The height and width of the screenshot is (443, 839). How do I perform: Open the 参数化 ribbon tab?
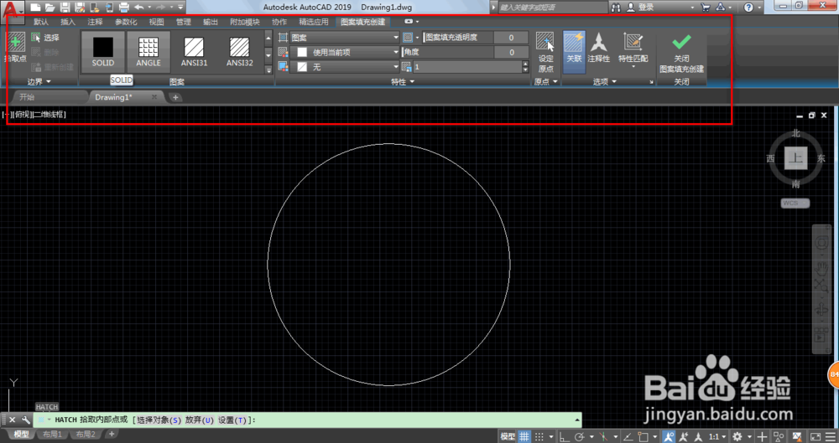click(x=126, y=22)
